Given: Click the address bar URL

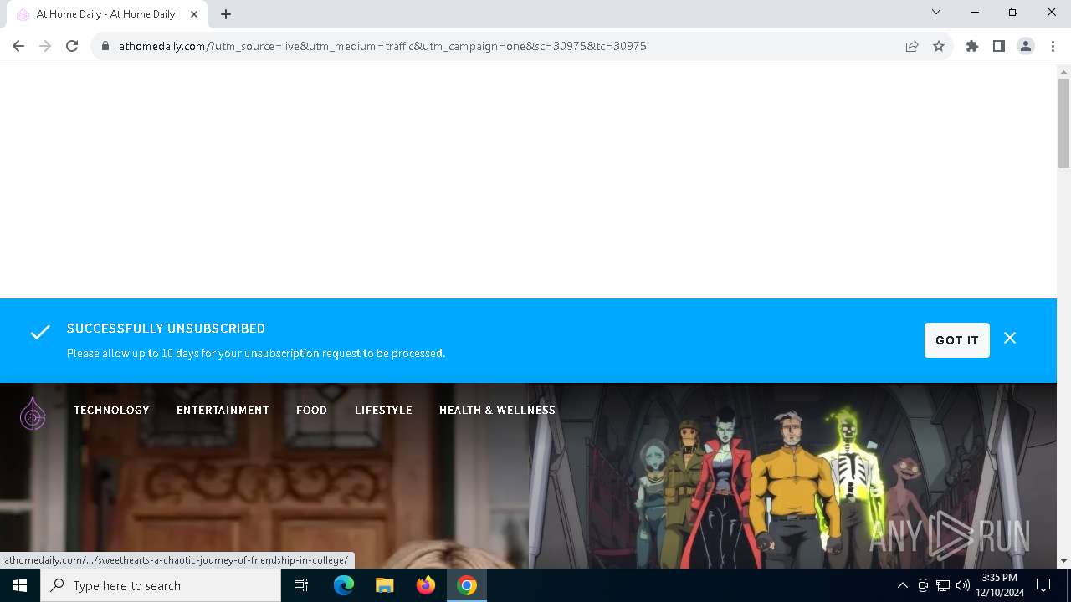Looking at the screenshot, I should pyautogui.click(x=382, y=46).
